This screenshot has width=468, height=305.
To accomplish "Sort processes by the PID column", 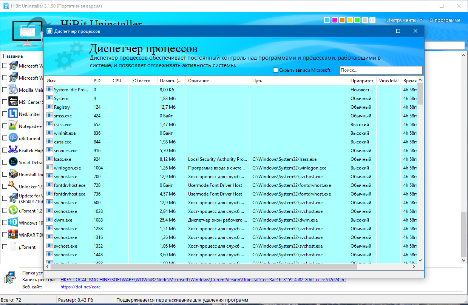I will [100, 81].
